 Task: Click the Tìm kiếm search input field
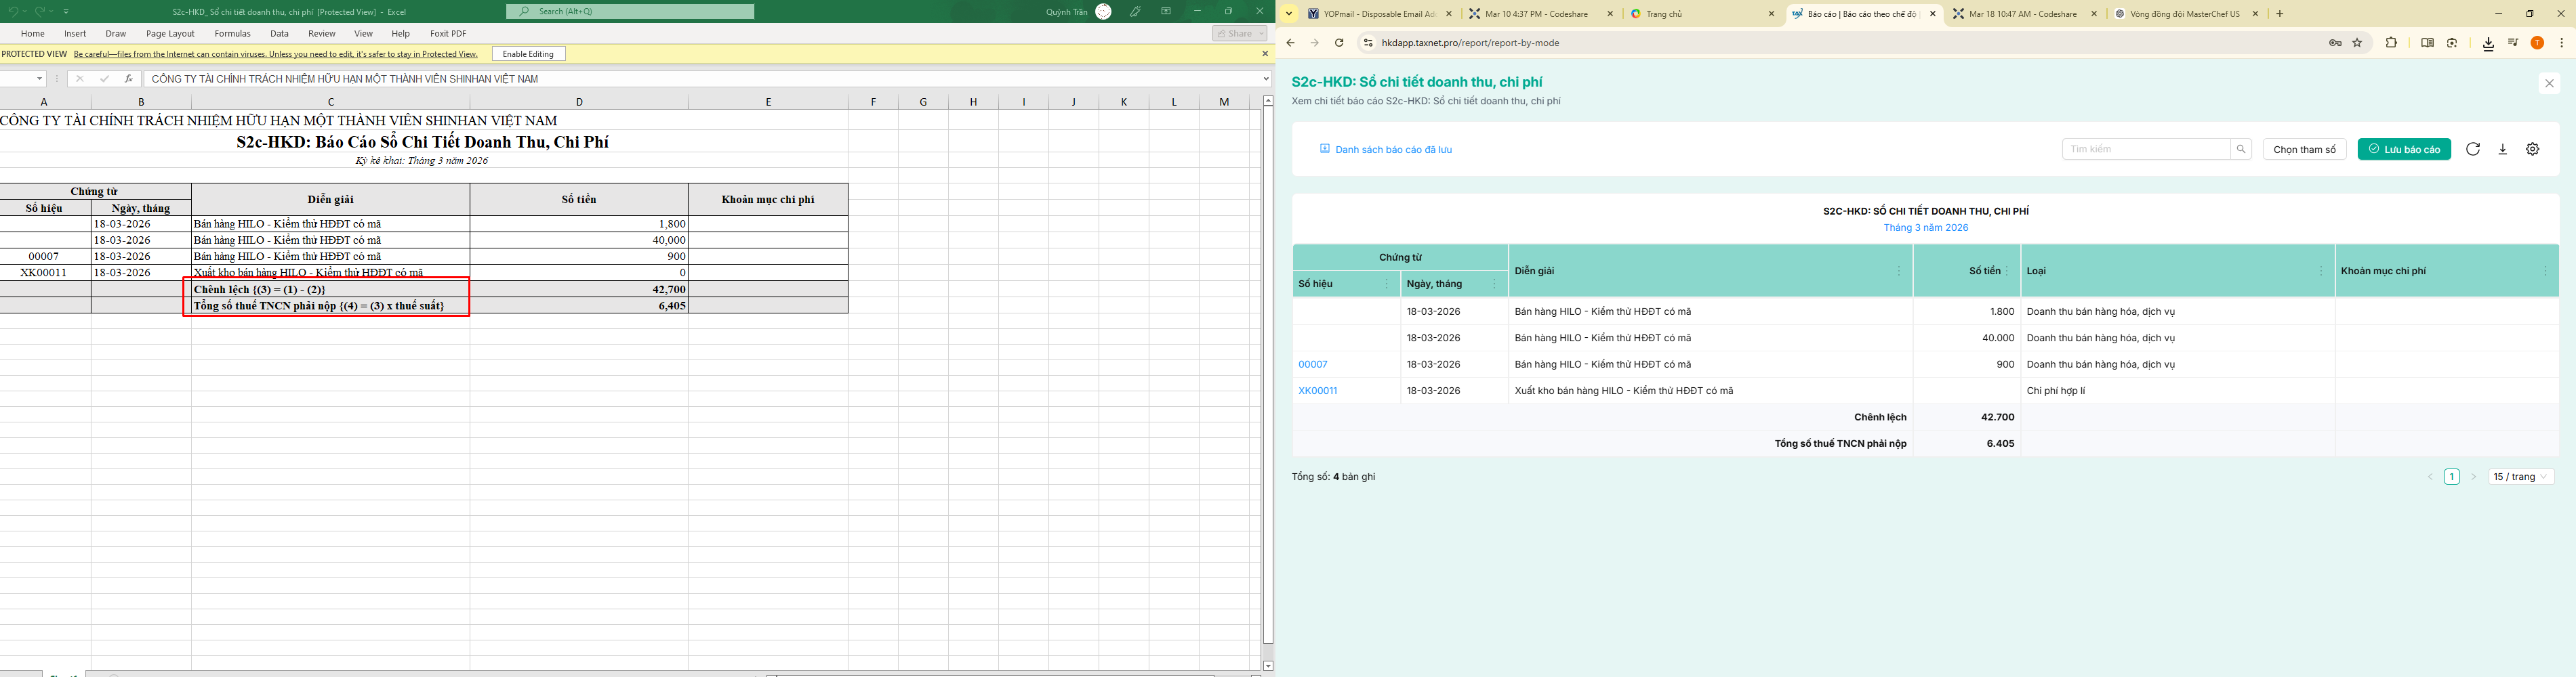click(x=2146, y=149)
